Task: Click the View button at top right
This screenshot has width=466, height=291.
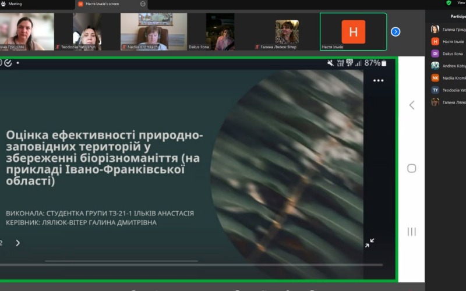Action: pos(461,3)
